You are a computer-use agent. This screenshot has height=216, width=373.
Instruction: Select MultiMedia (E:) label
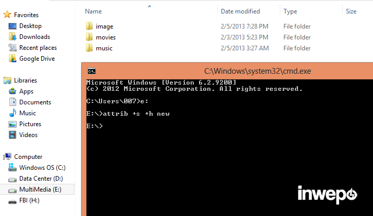click(x=40, y=190)
